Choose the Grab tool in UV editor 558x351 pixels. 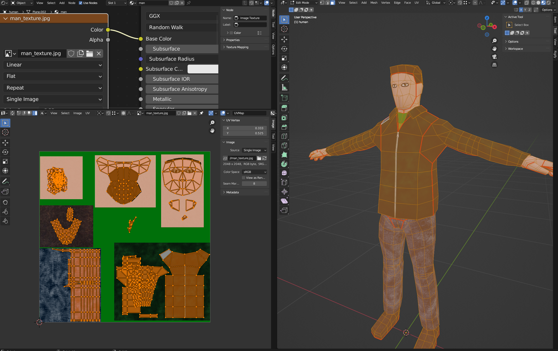pyautogui.click(x=5, y=202)
